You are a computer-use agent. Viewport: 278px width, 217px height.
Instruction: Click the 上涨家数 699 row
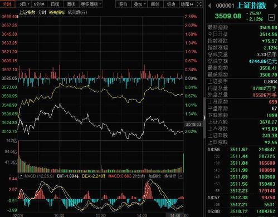pos(242,102)
